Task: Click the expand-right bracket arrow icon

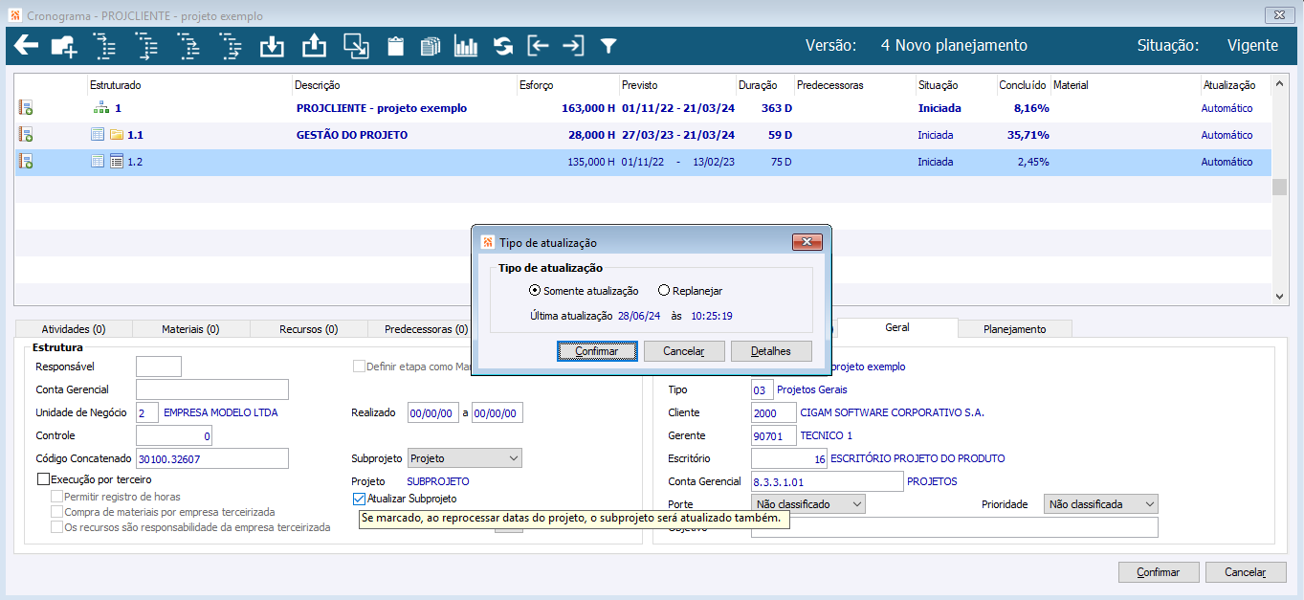Action: pos(572,45)
